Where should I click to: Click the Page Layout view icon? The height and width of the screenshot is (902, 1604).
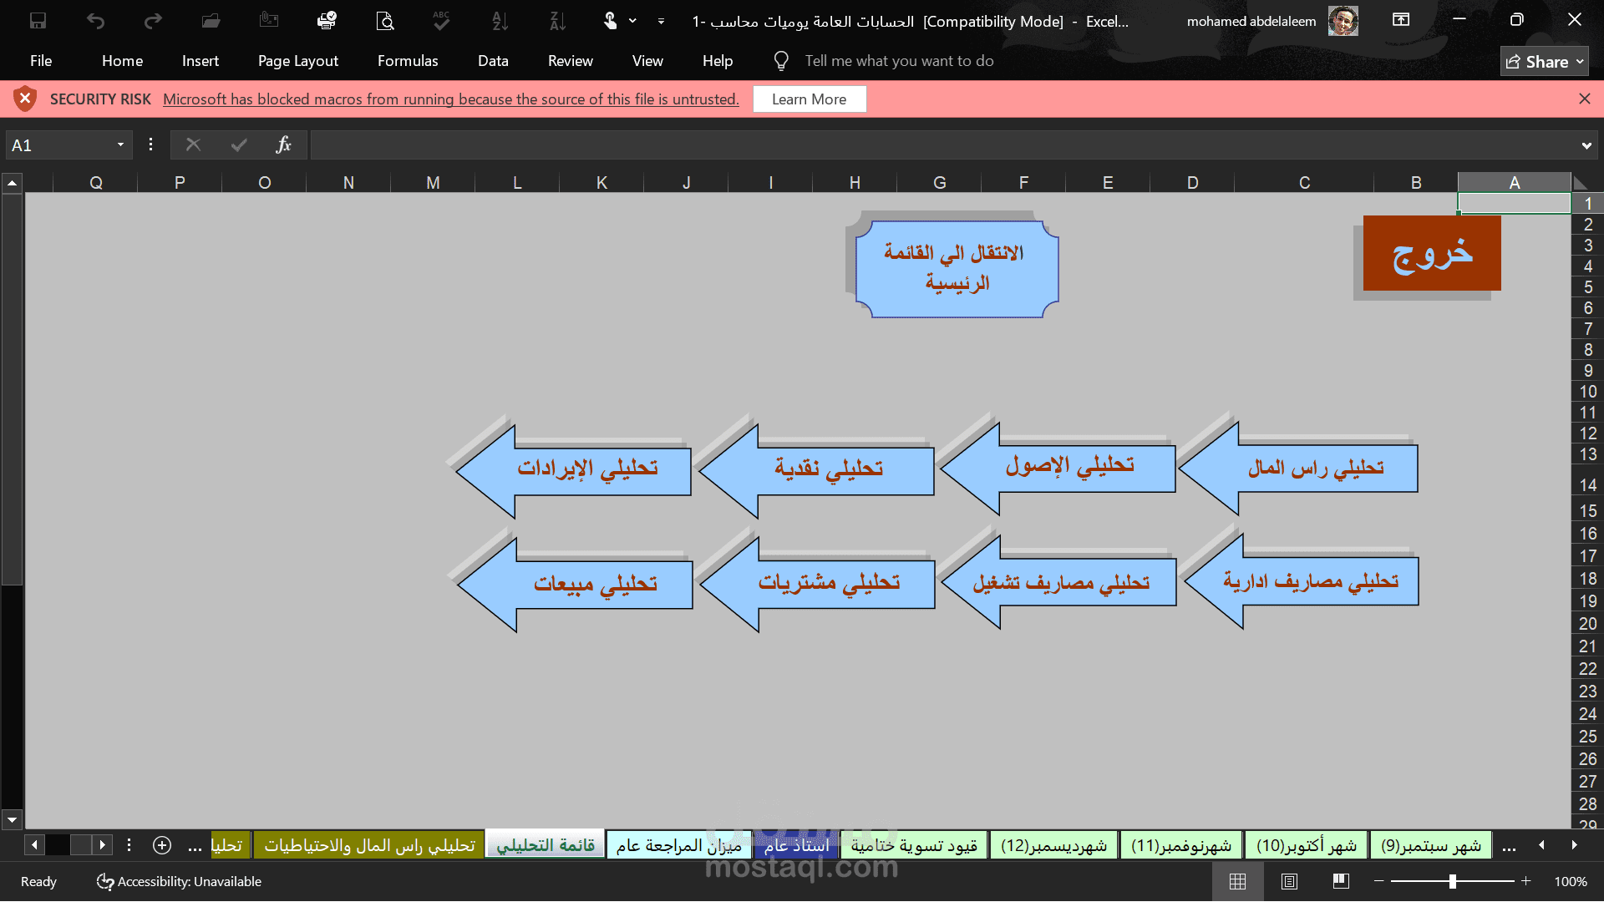1289,881
